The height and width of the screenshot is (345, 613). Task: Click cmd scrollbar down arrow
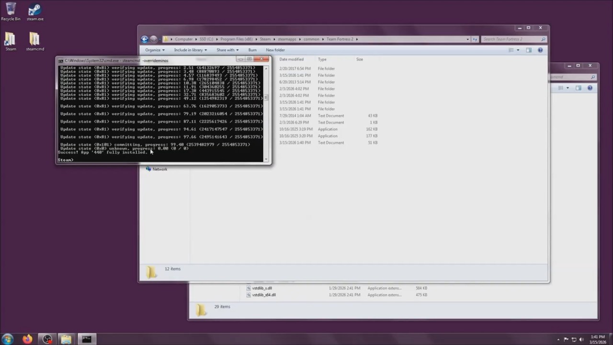coord(267,159)
